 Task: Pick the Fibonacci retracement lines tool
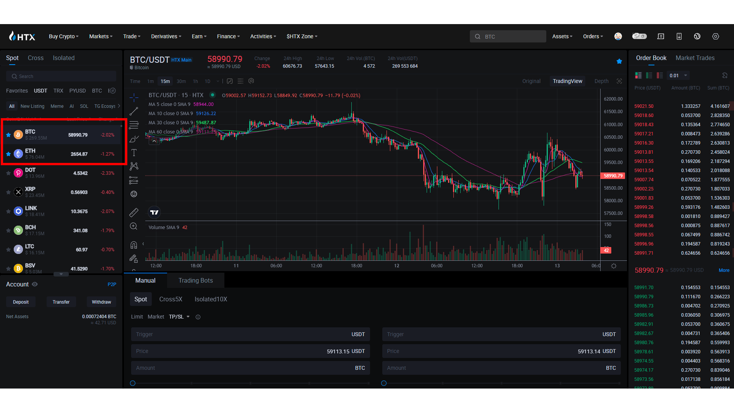pyautogui.click(x=134, y=125)
